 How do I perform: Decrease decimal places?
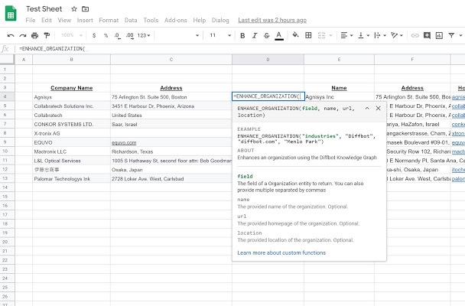(118, 36)
